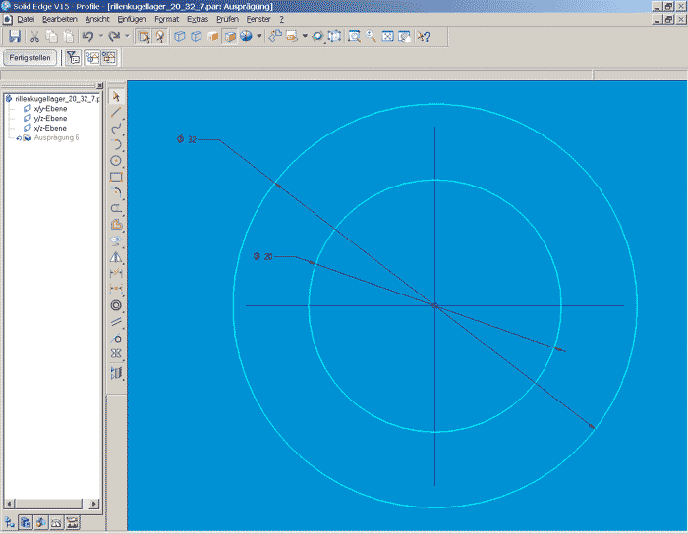The width and height of the screenshot is (688, 534).
Task: Click the Fit view icon
Action: [x=388, y=36]
